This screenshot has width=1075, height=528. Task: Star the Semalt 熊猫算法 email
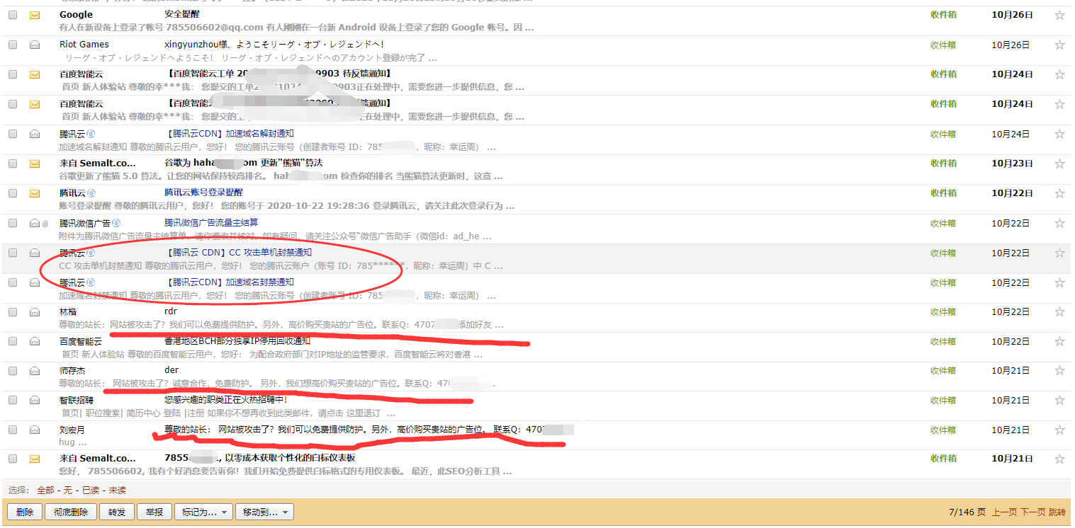pos(1059,163)
